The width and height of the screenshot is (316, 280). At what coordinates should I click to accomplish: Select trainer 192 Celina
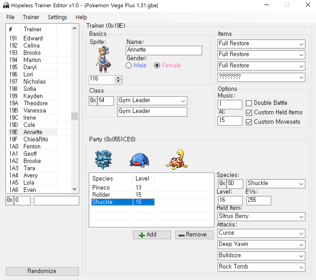tap(39, 46)
